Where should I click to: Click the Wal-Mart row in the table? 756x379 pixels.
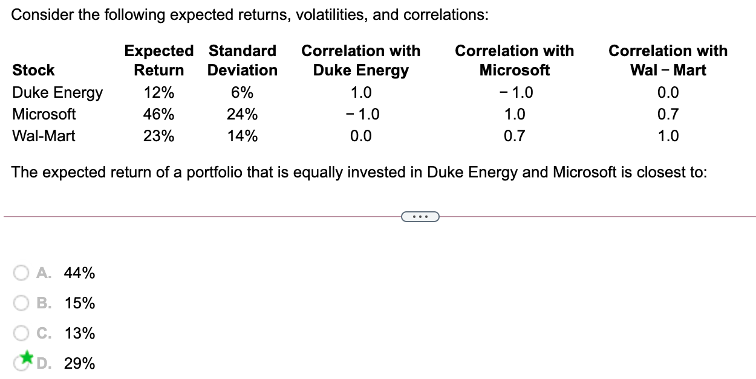click(x=43, y=136)
